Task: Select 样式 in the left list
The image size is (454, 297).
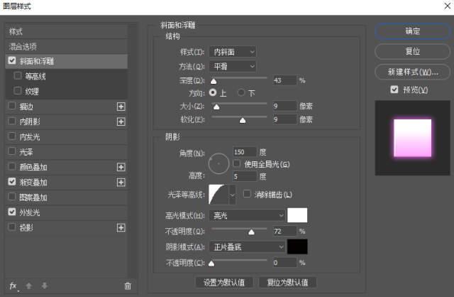Action: pyautogui.click(x=66, y=31)
